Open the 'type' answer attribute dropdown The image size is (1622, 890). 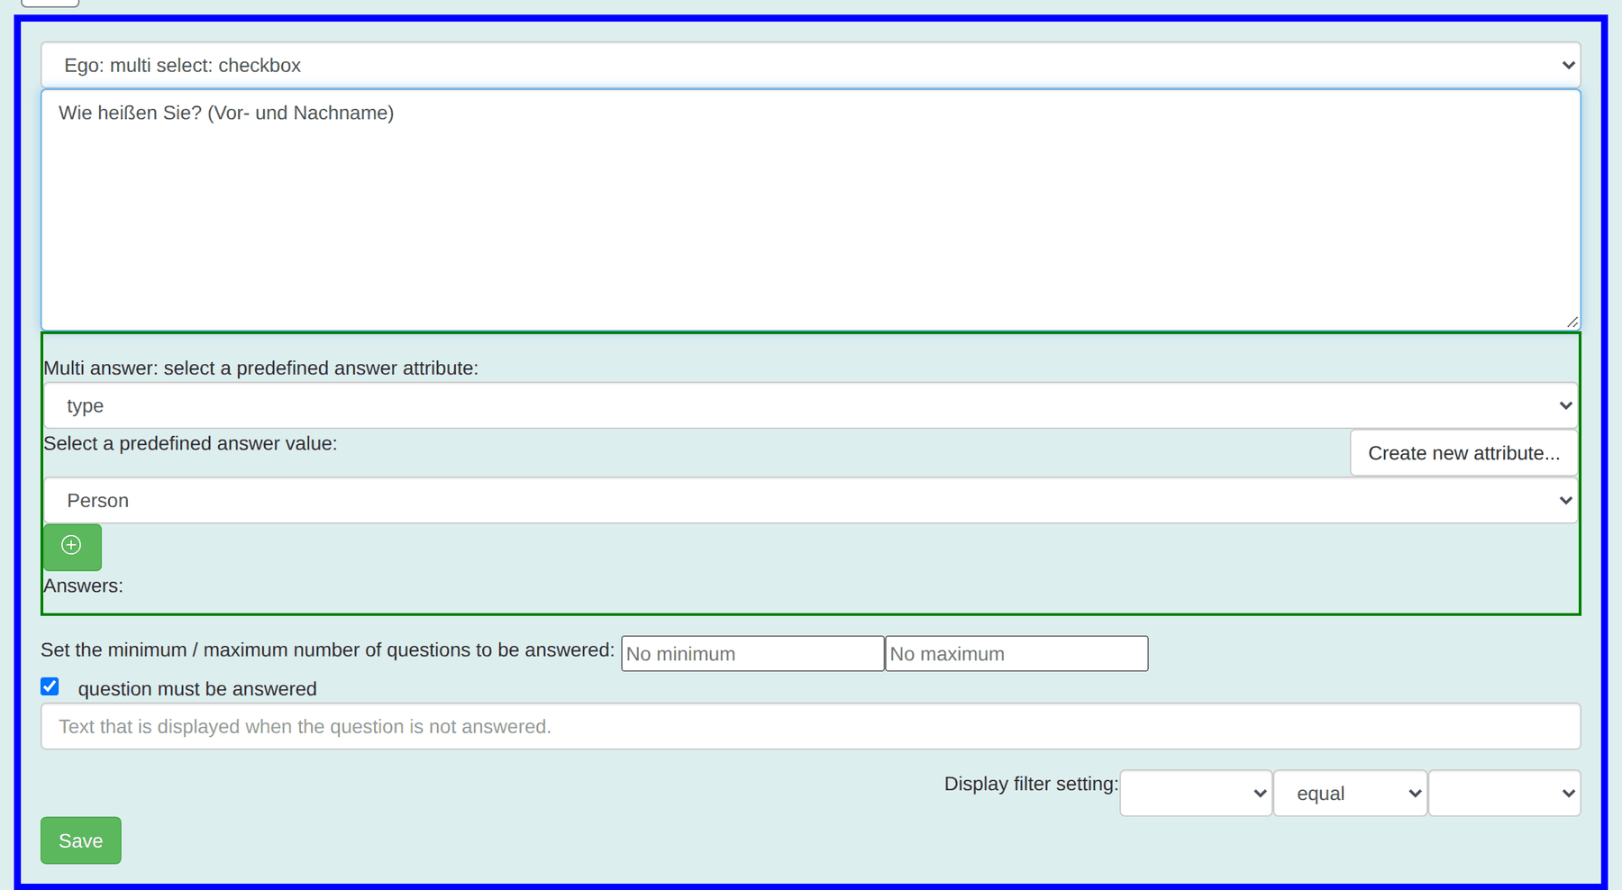pos(810,405)
